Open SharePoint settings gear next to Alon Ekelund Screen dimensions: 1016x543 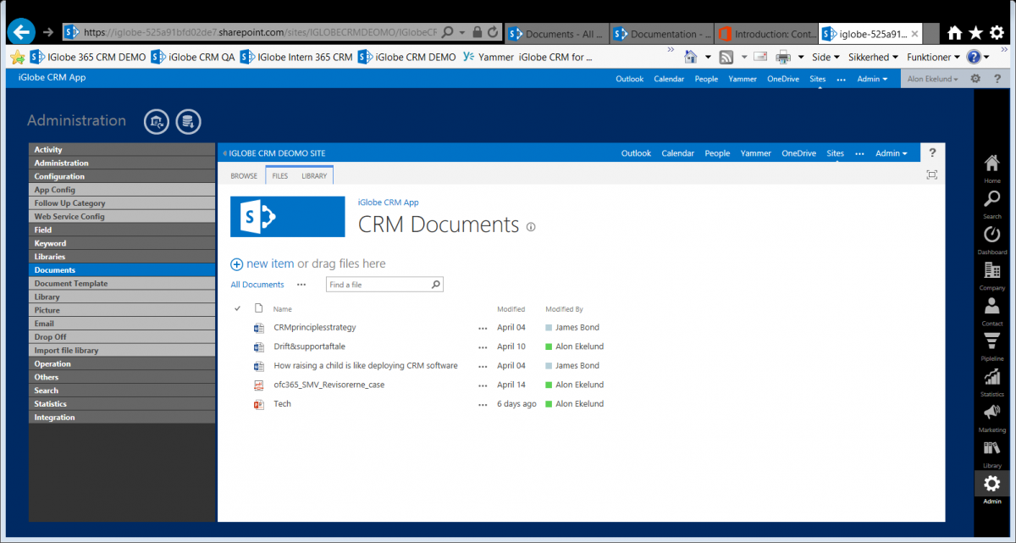[975, 79]
